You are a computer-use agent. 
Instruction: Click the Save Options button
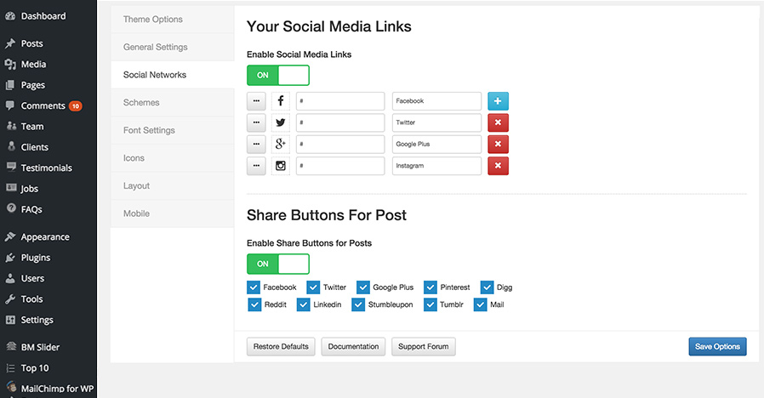pyautogui.click(x=717, y=347)
